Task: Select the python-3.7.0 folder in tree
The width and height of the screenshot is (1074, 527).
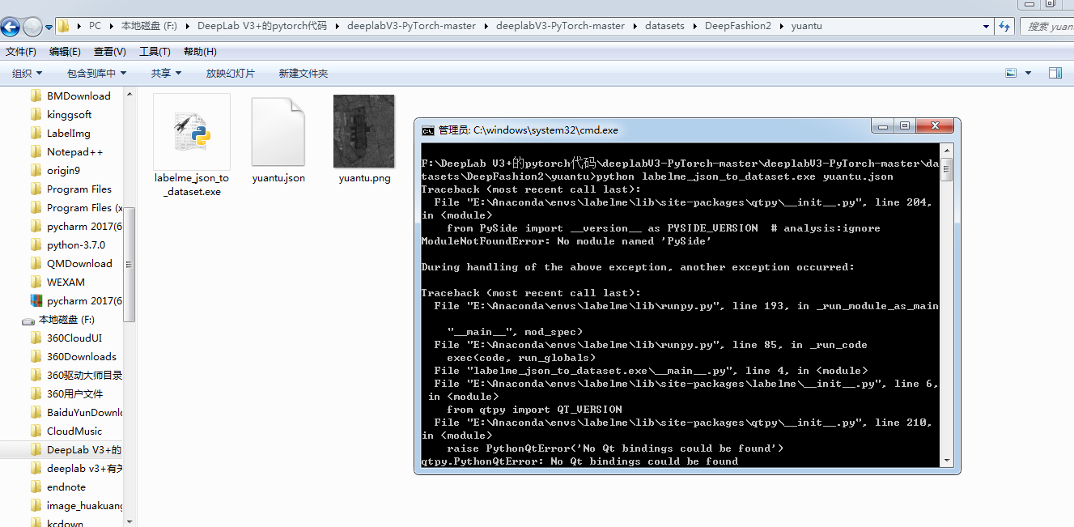Action: (x=76, y=244)
